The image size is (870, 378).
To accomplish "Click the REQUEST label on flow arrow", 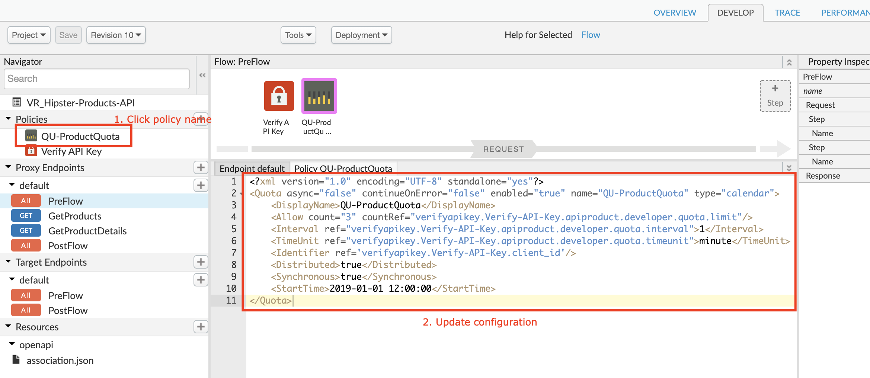I will pyautogui.click(x=503, y=149).
